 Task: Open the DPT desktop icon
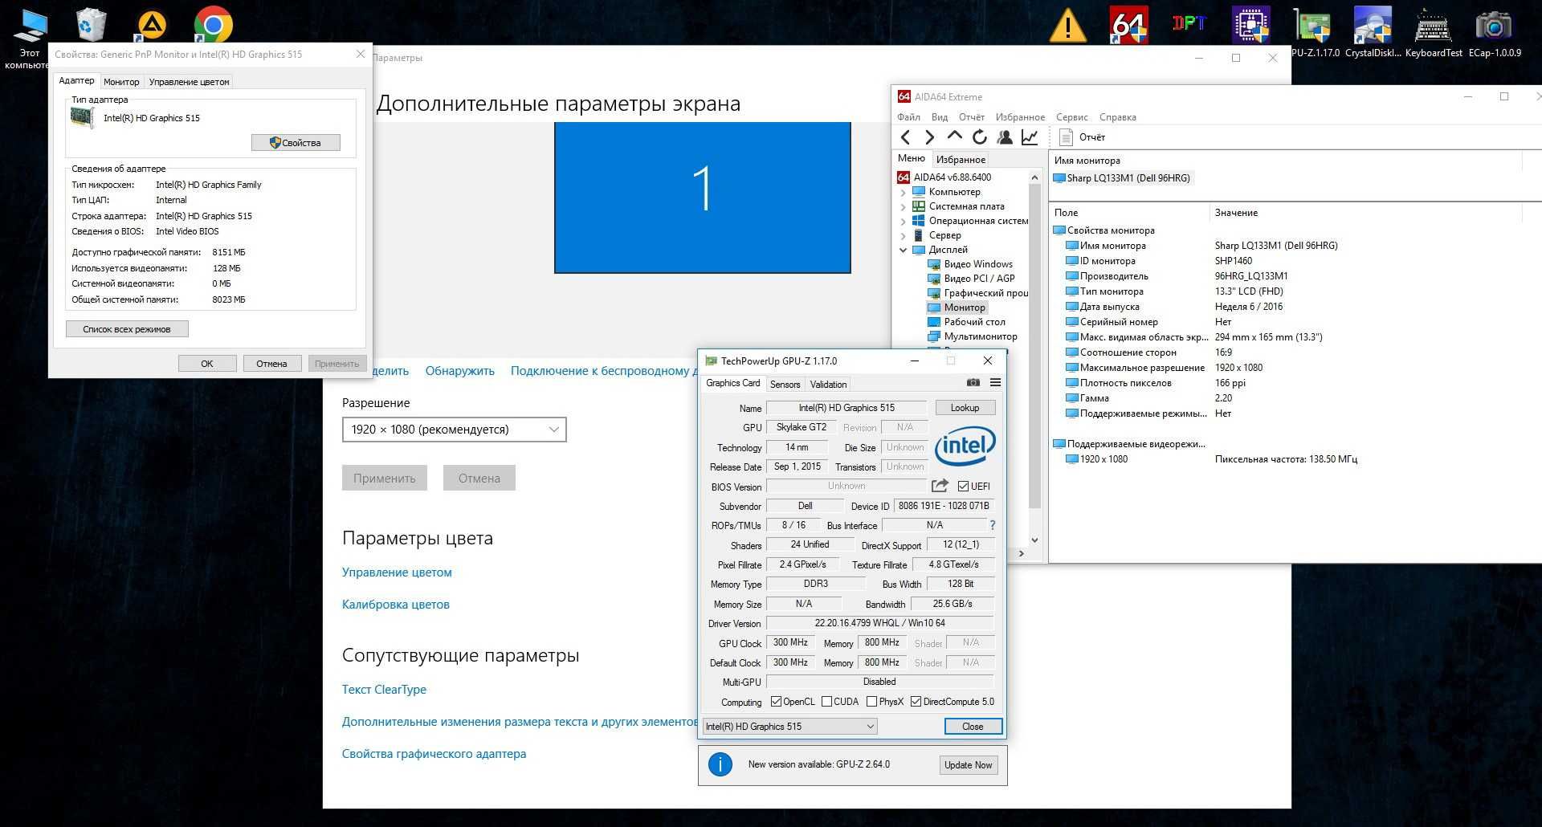(x=1189, y=23)
